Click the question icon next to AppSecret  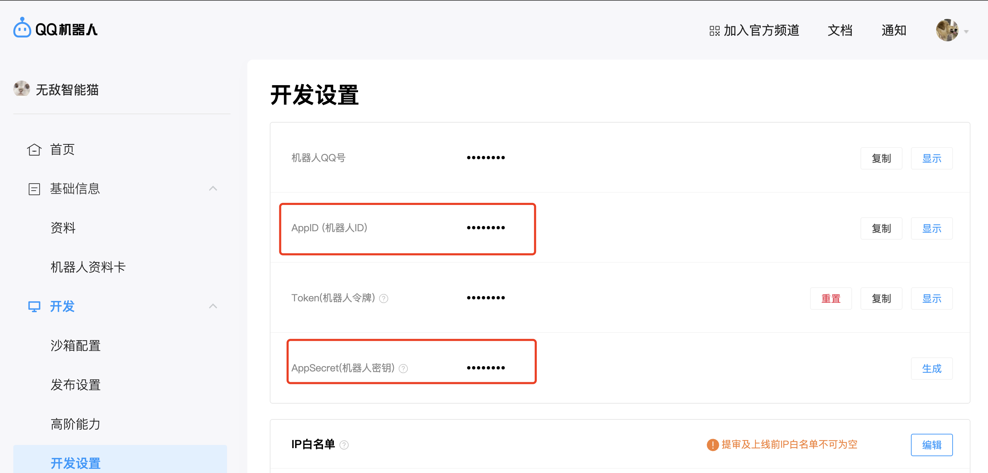tap(403, 369)
